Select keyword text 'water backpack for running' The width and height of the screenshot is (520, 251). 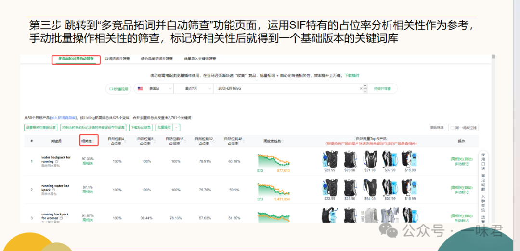(56, 159)
